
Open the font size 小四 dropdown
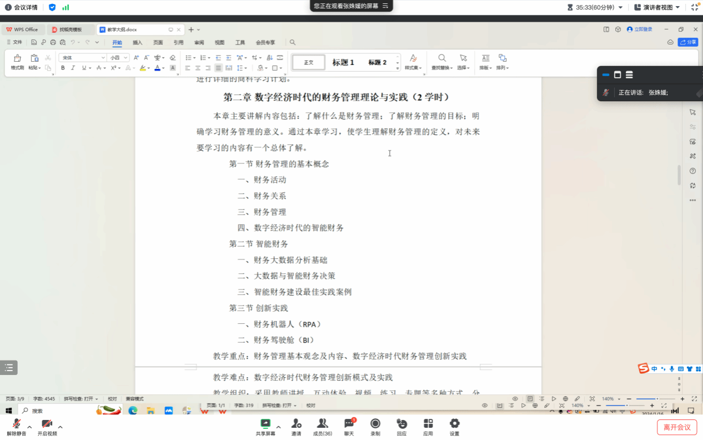(126, 58)
